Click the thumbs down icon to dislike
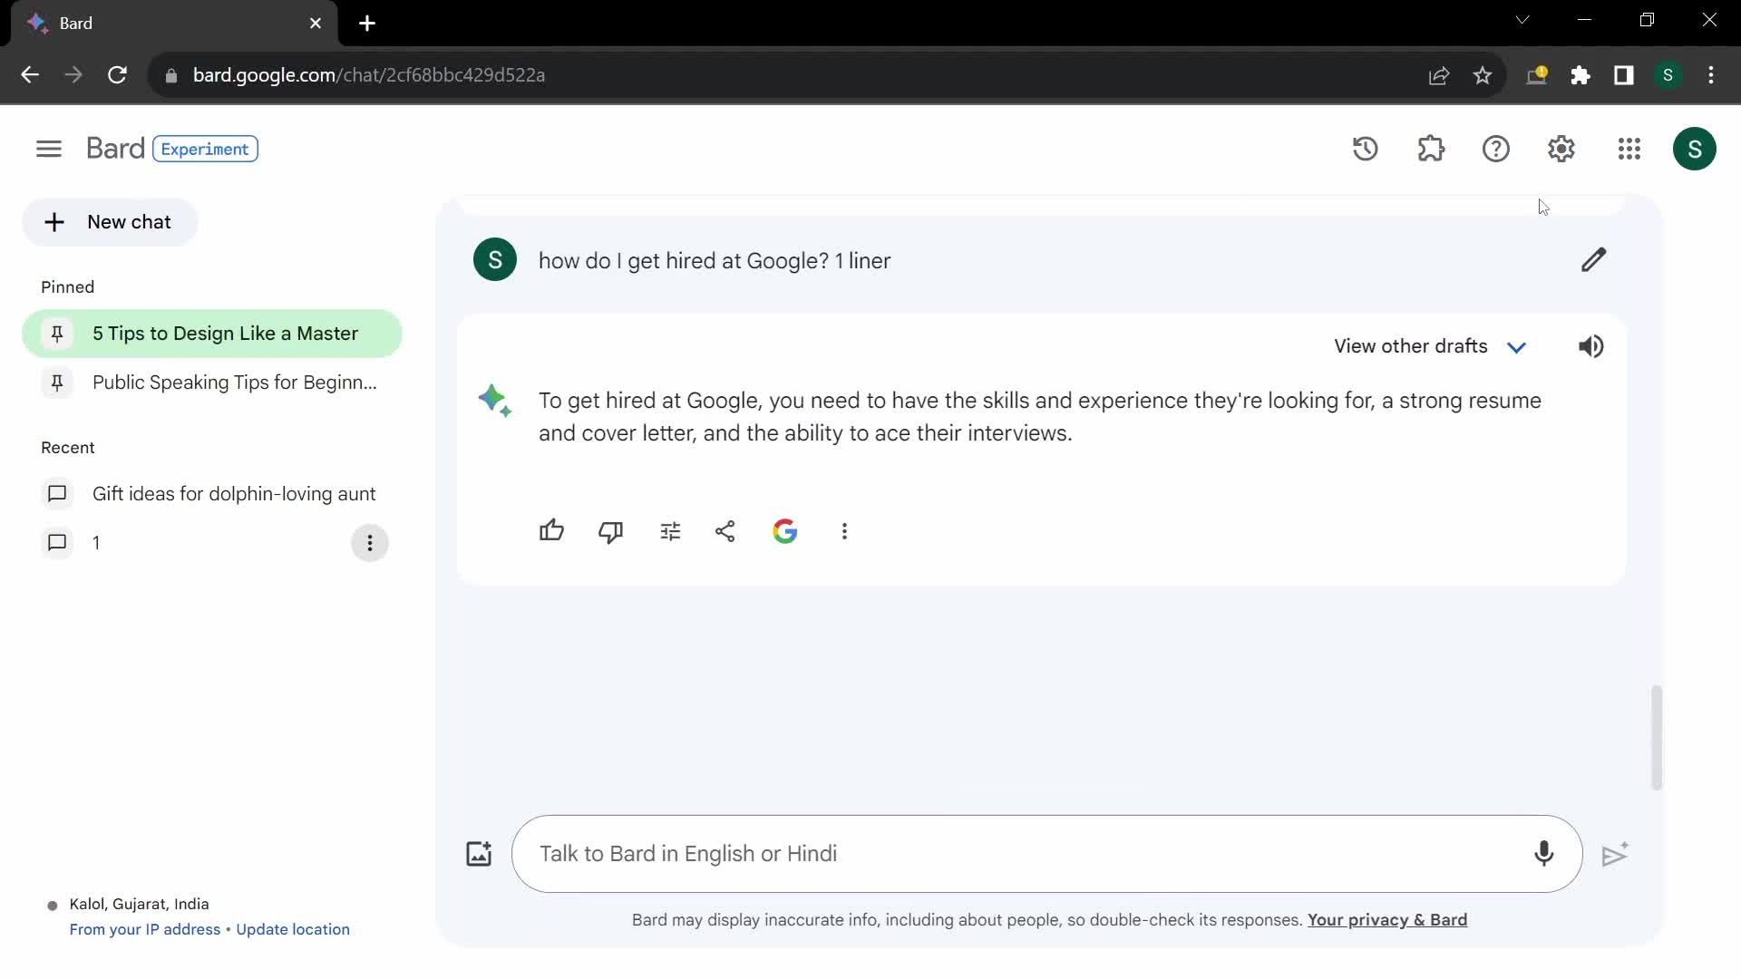 [x=611, y=530]
